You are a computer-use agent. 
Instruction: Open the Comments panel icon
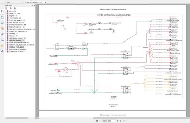pyautogui.click(x=2, y=29)
